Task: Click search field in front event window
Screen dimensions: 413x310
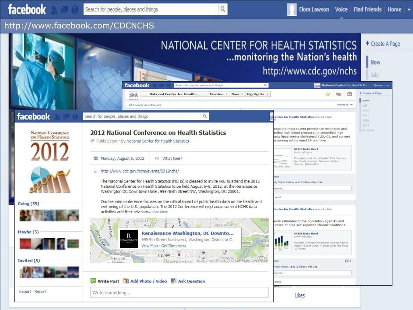Action: coord(142,116)
